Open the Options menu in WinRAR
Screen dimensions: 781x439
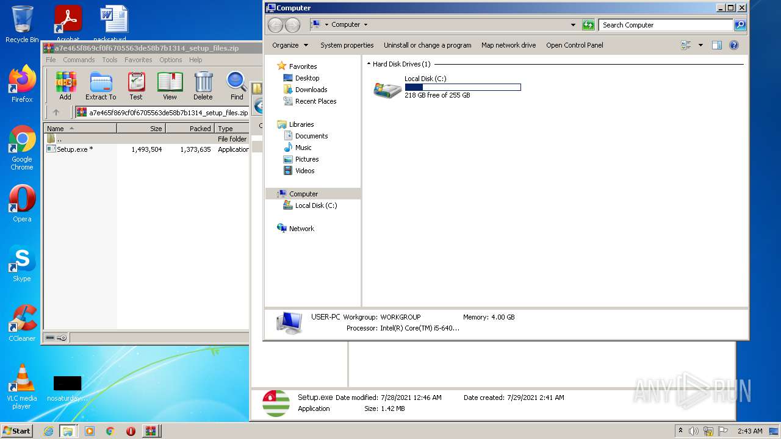(x=171, y=60)
